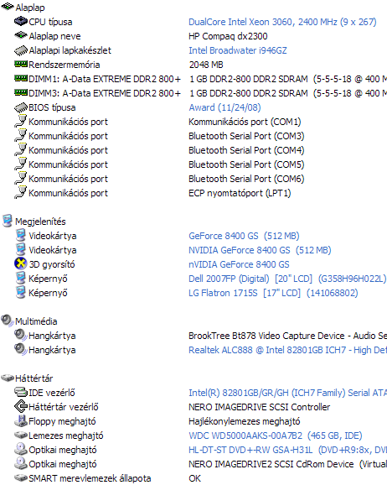Open the Intel(R) 82801GB/GR/GH Serial ATA link
This screenshot has width=387, height=485.
coord(287,393)
